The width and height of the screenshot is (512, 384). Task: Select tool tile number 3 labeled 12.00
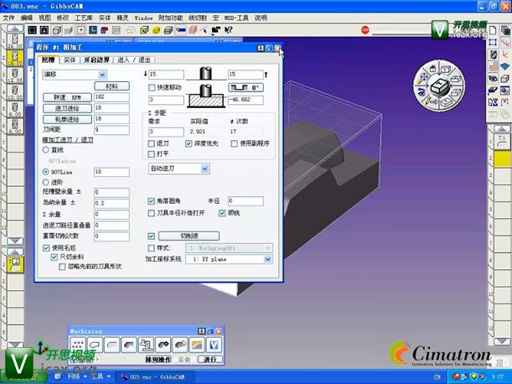pos(15,75)
